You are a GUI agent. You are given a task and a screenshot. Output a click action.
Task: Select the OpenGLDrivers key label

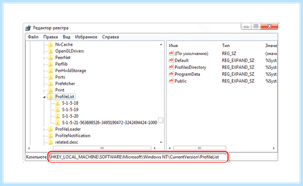tap(70, 51)
